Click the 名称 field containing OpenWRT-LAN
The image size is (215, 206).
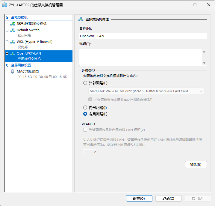click(x=143, y=36)
